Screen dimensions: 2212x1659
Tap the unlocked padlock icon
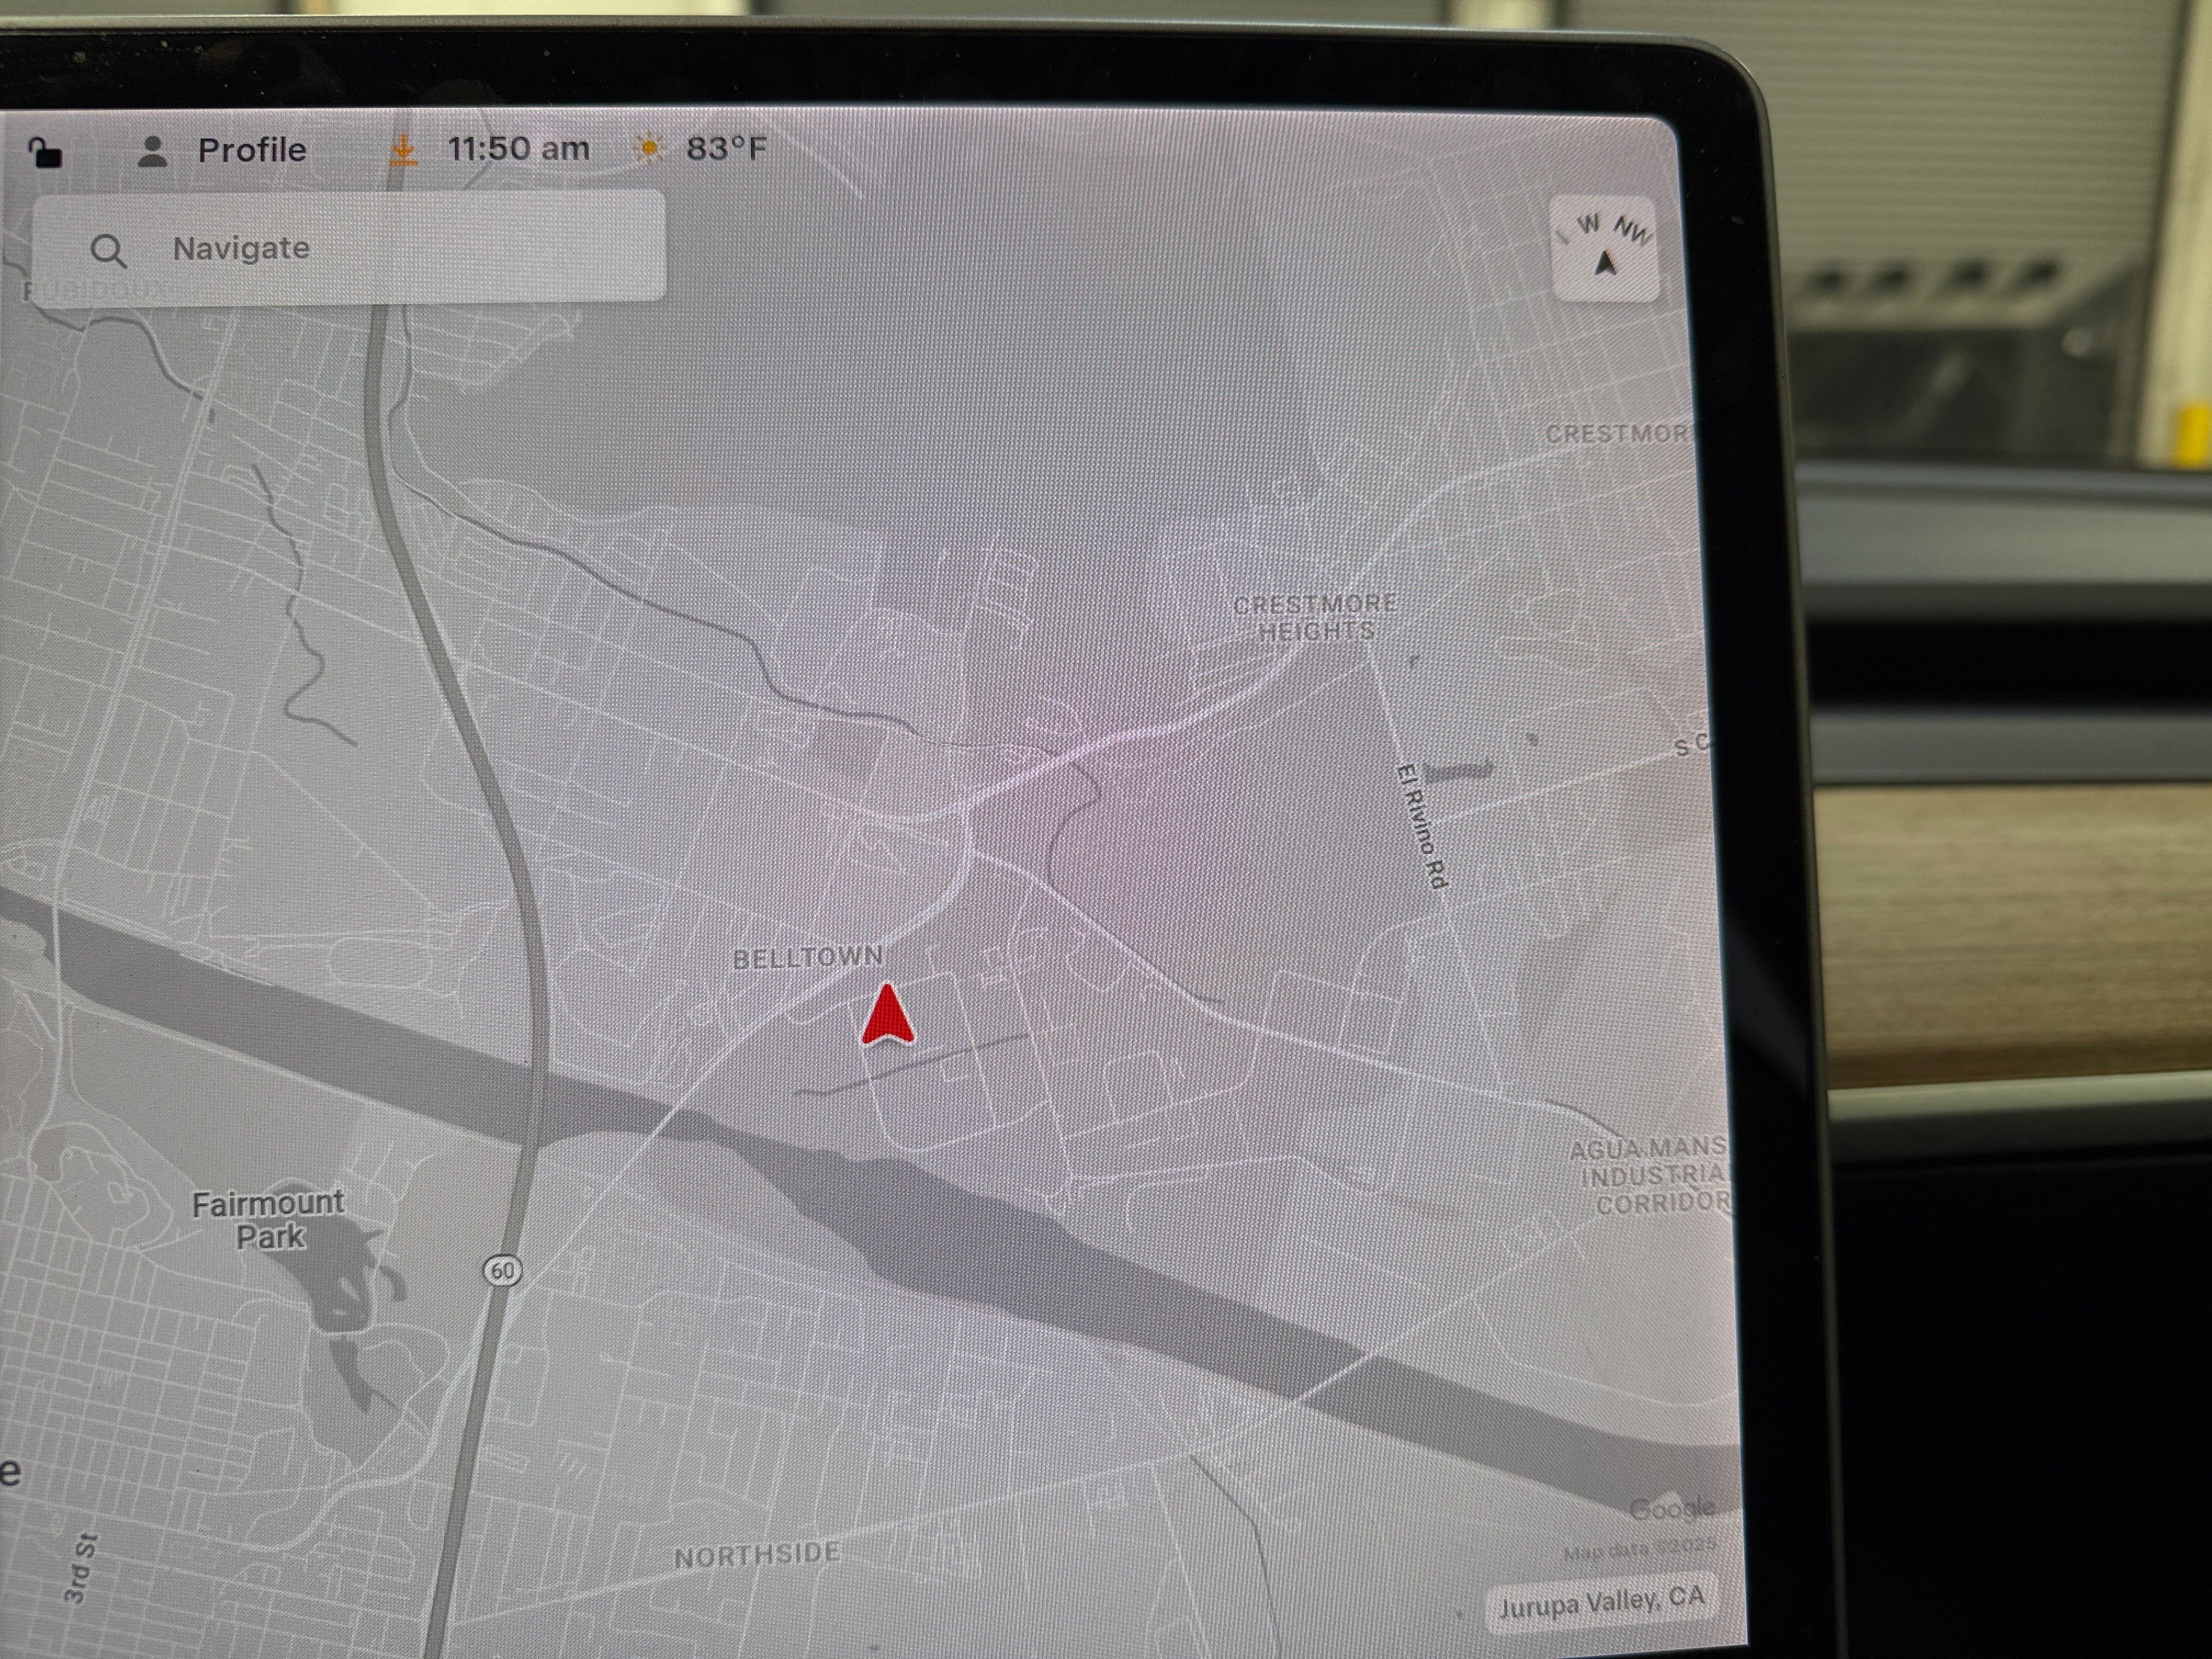45,153
